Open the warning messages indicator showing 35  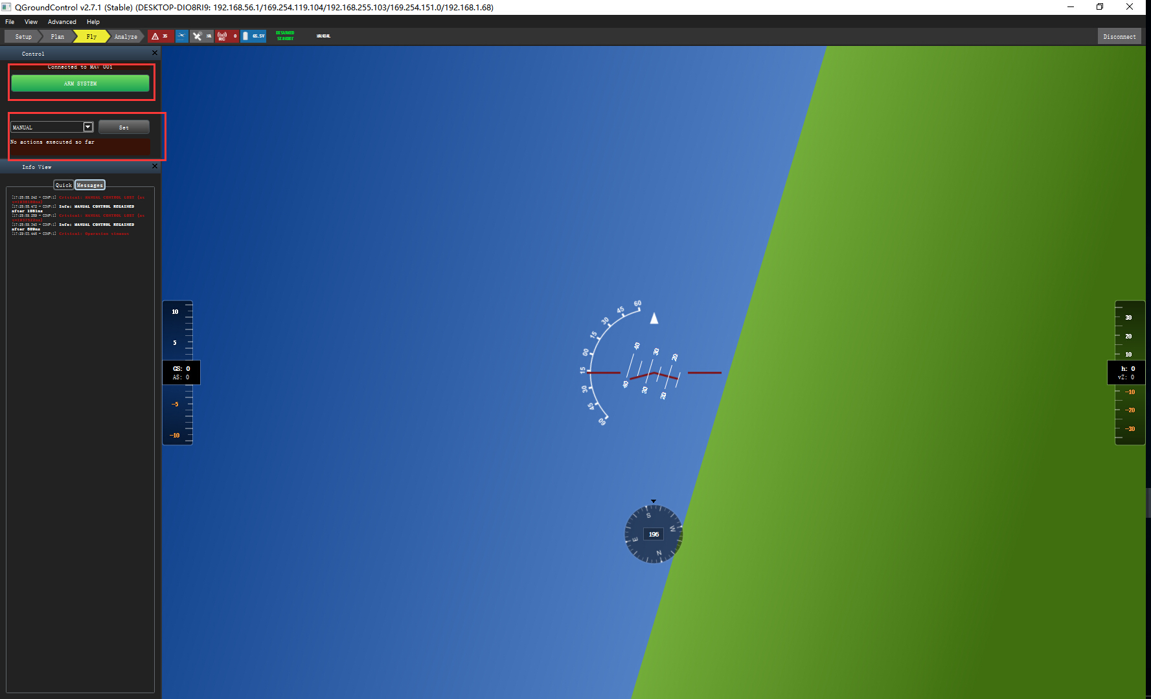point(160,36)
